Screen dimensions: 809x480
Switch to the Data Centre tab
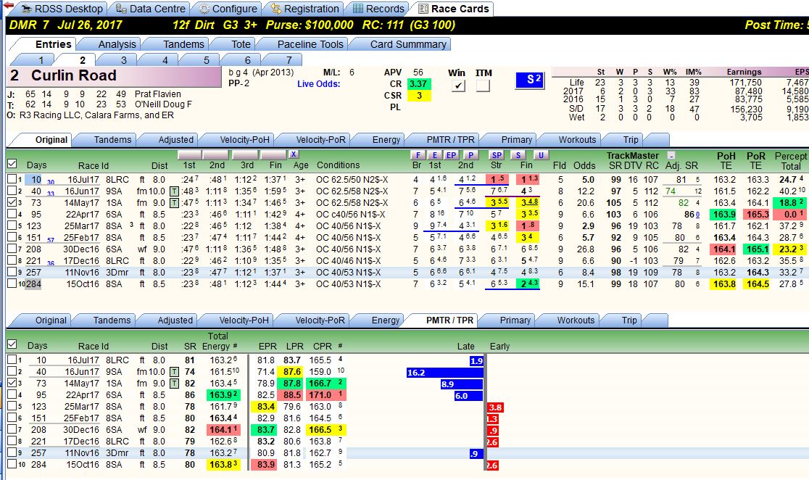click(150, 9)
